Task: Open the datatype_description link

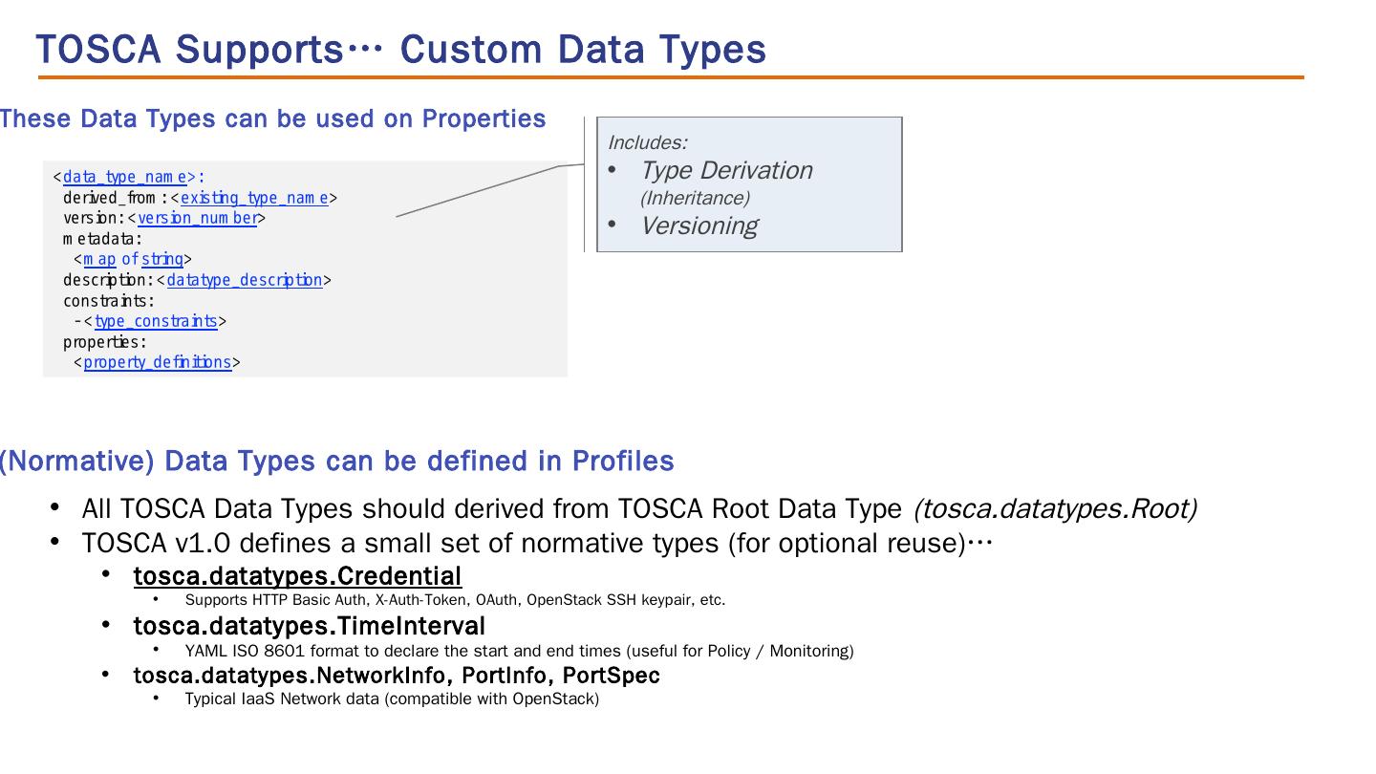Action: pos(244,280)
